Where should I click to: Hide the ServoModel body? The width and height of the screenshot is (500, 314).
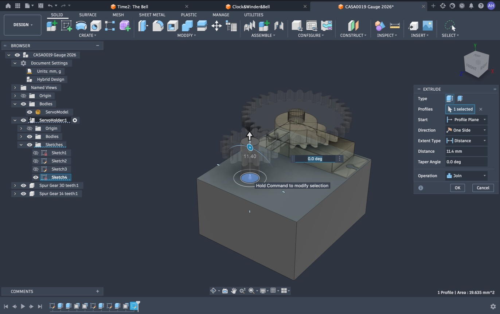30,112
